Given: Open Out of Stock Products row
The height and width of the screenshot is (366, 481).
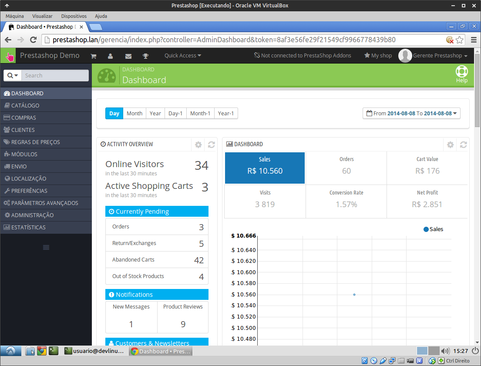Looking at the screenshot, I should pos(157,276).
